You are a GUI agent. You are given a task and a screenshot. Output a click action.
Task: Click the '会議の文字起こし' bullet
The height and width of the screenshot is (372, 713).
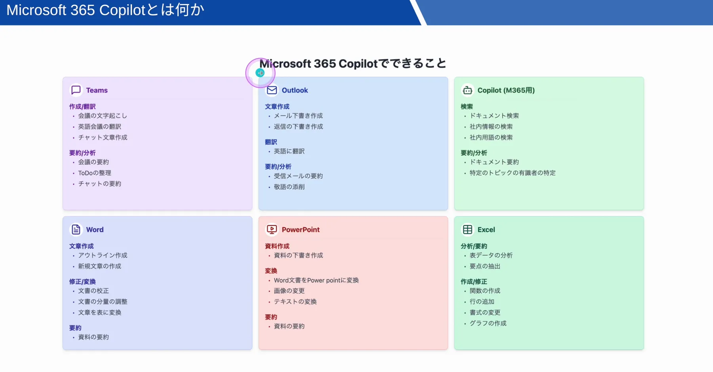103,116
